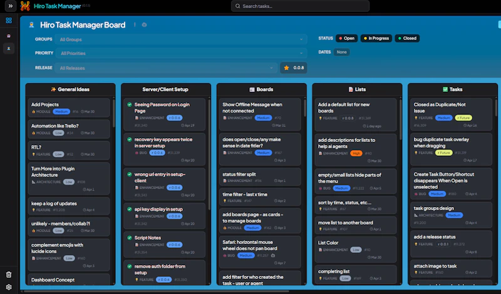Click the r 0.0.8 release tag on default list task

tap(348, 118)
